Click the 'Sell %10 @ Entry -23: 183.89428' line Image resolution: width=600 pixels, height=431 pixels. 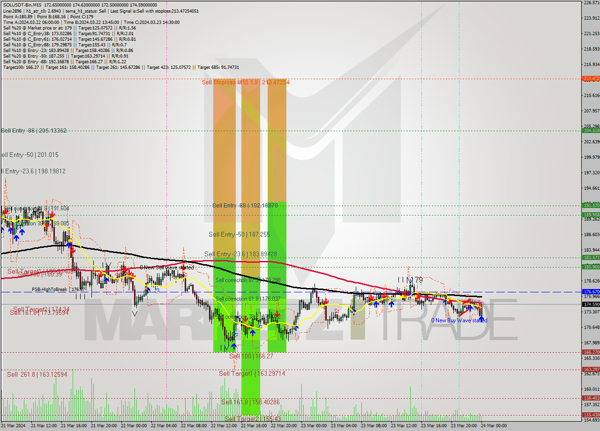68,50
